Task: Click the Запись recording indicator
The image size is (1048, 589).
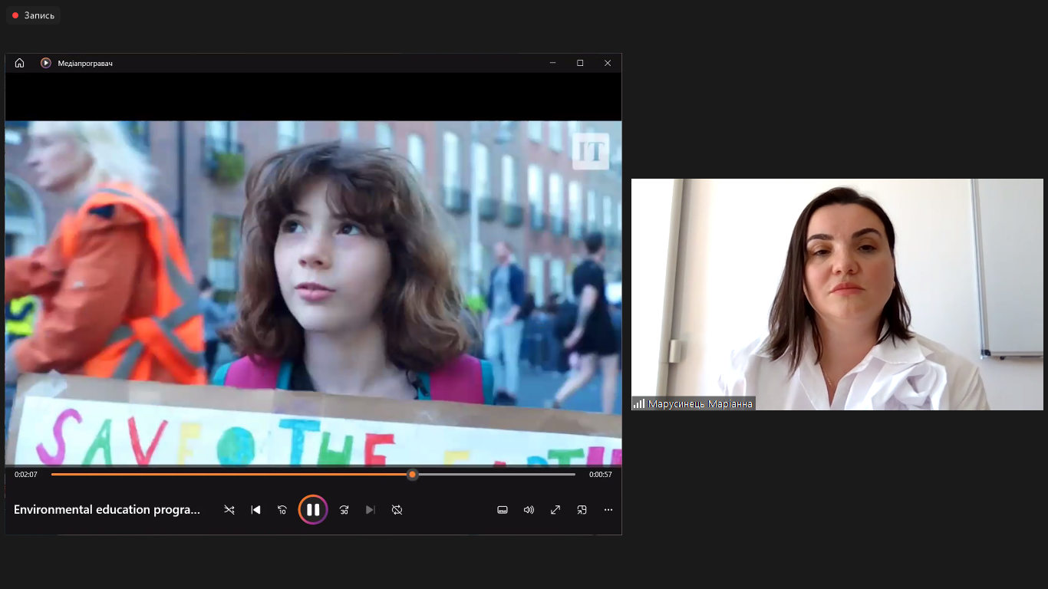Action: [x=34, y=15]
